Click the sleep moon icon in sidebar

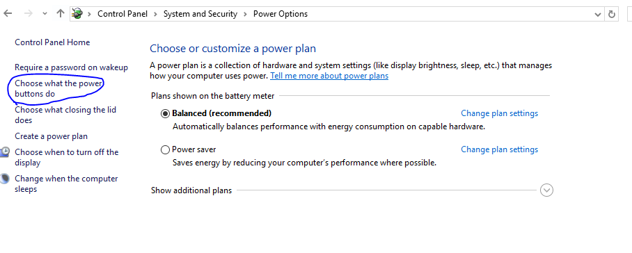point(4,179)
